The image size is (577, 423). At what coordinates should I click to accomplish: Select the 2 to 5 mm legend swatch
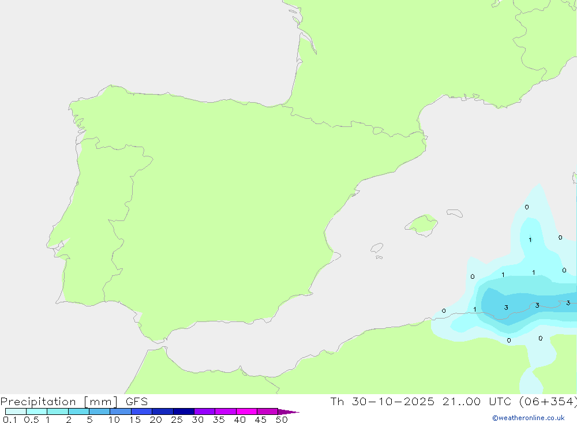pos(78,411)
